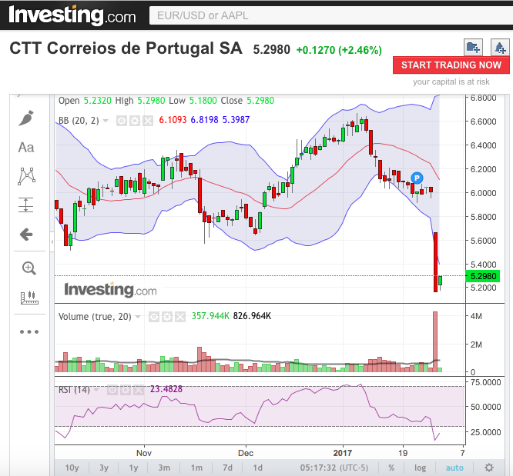This screenshot has width=513, height=476.
Task: Click the CTT Correios de Portugal SA title
Action: (x=126, y=48)
